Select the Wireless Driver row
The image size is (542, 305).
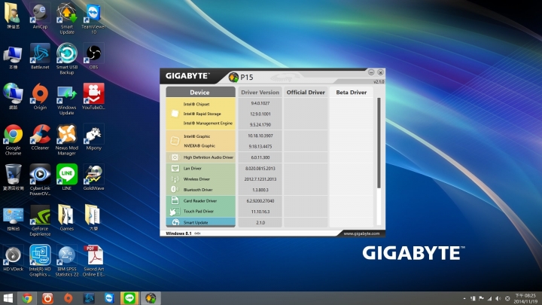[x=200, y=179]
